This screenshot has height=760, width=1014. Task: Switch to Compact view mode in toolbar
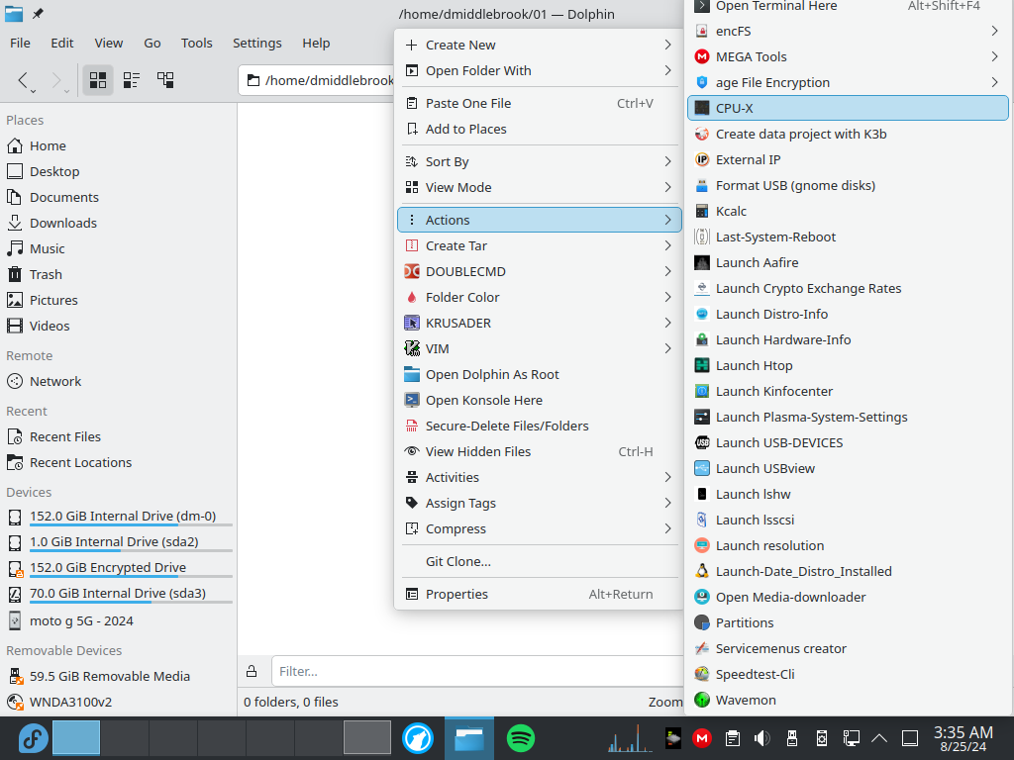point(132,80)
